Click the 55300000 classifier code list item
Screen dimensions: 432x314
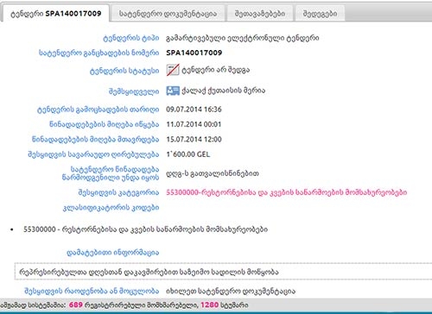click(x=145, y=229)
